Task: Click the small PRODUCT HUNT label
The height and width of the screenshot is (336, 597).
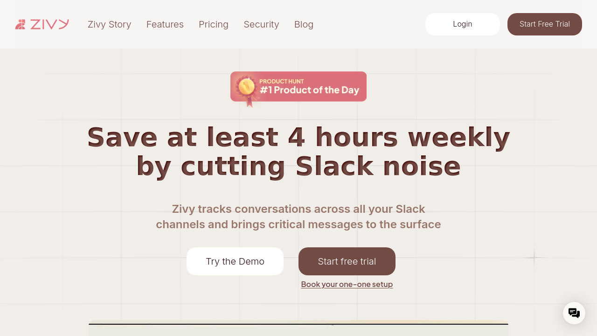Action: pos(282,81)
